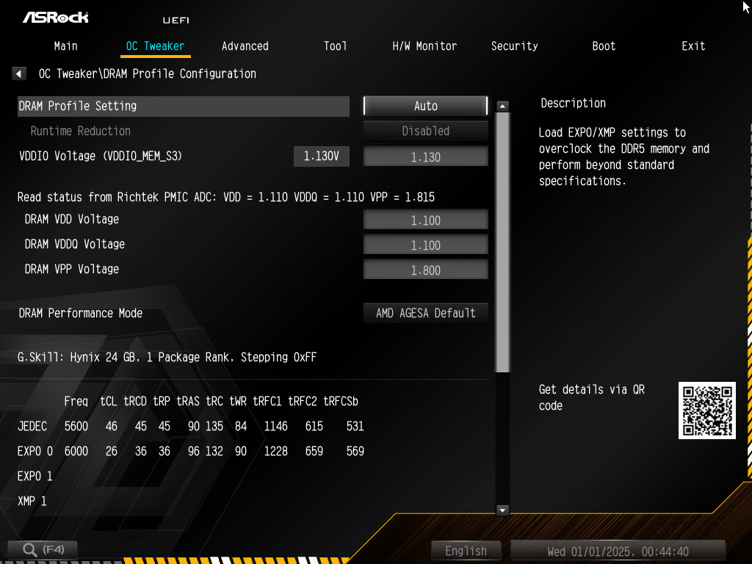
Task: Go to the H/W Monitor tab
Action: click(x=424, y=46)
